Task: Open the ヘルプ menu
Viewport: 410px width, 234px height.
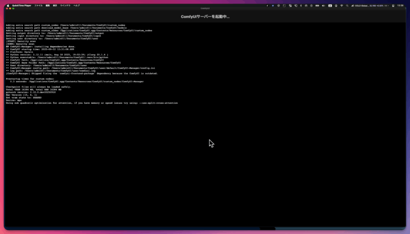Action: [x=76, y=6]
